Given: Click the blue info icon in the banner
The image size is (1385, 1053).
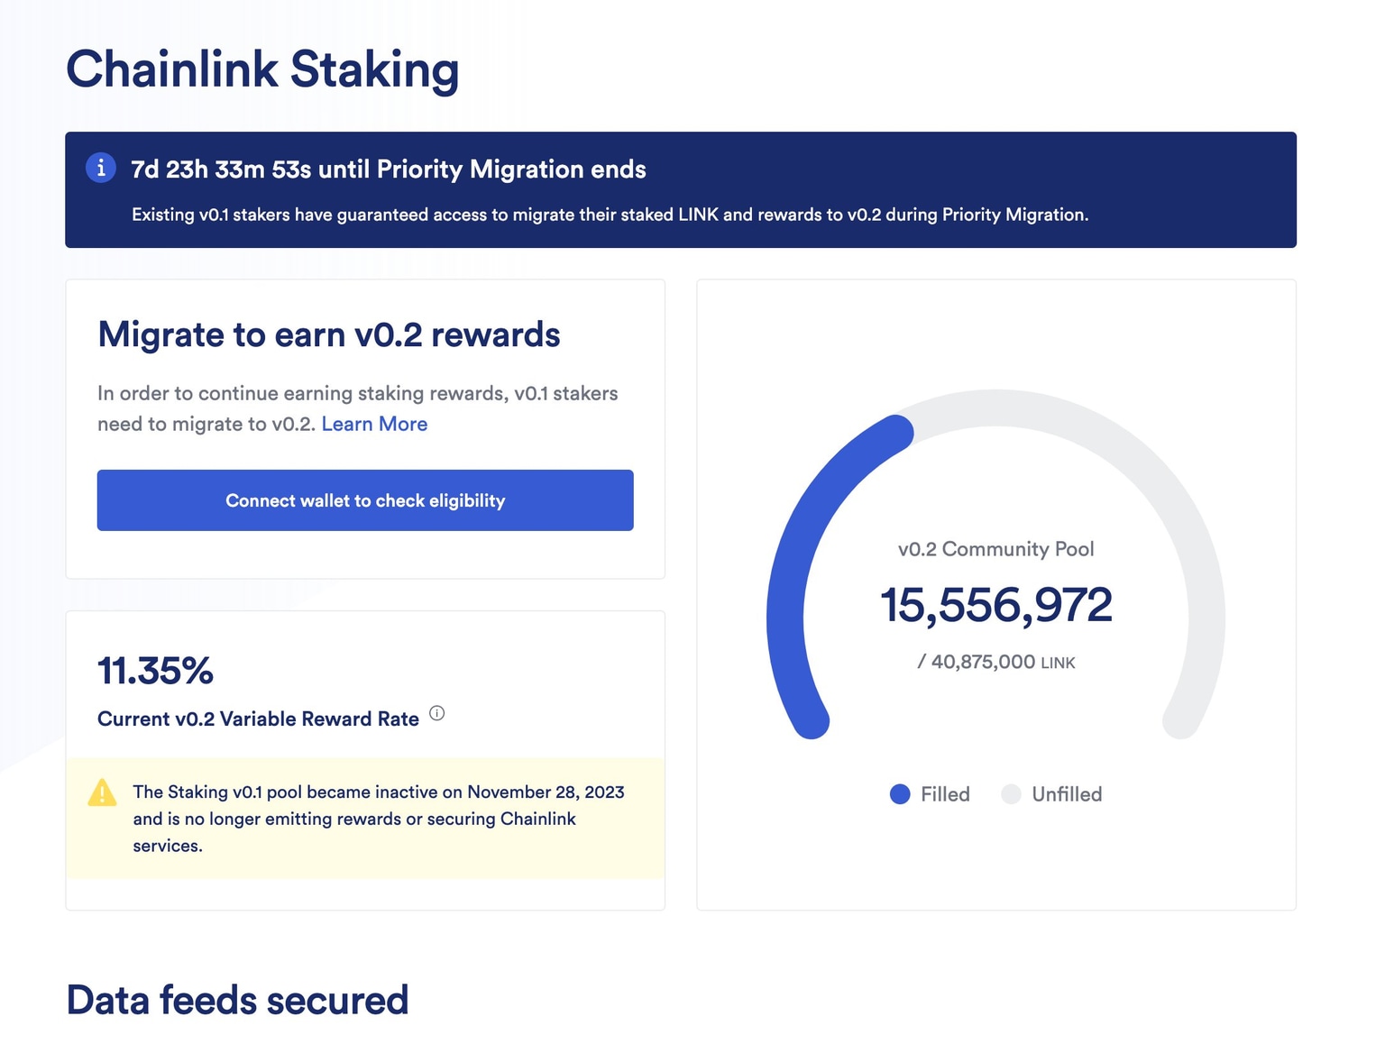Looking at the screenshot, I should (101, 168).
